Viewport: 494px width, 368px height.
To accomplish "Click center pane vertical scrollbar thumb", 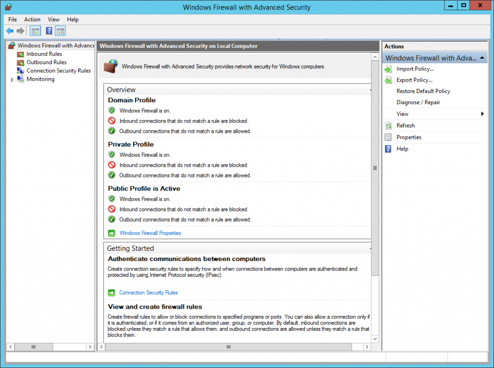I will tap(375, 168).
